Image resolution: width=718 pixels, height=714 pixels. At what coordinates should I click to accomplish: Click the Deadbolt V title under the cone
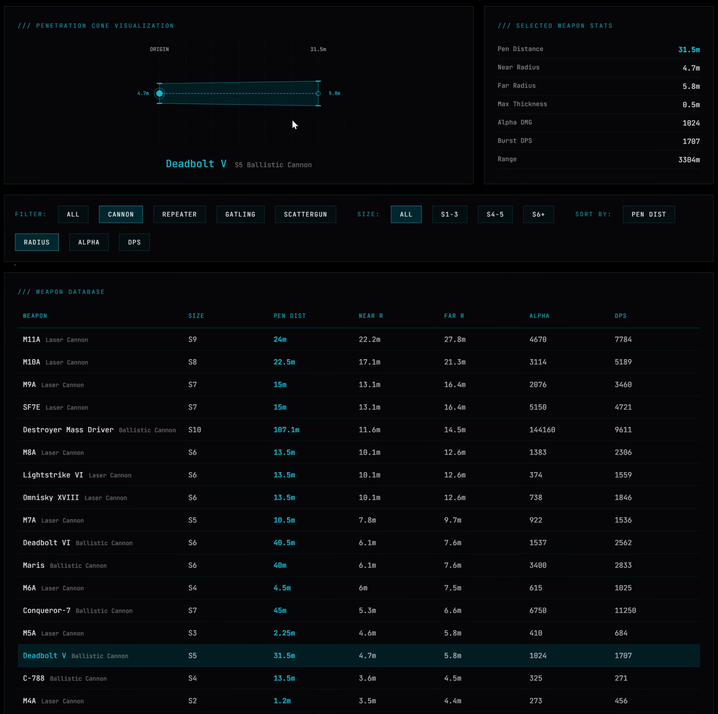click(x=196, y=164)
